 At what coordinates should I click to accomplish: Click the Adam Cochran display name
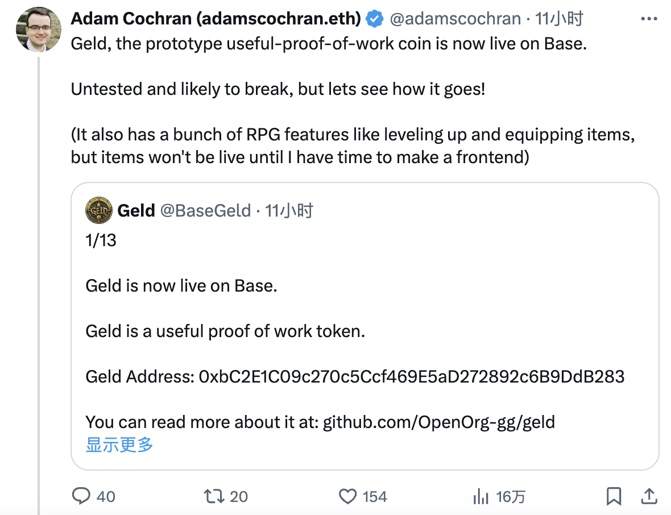click(216, 19)
